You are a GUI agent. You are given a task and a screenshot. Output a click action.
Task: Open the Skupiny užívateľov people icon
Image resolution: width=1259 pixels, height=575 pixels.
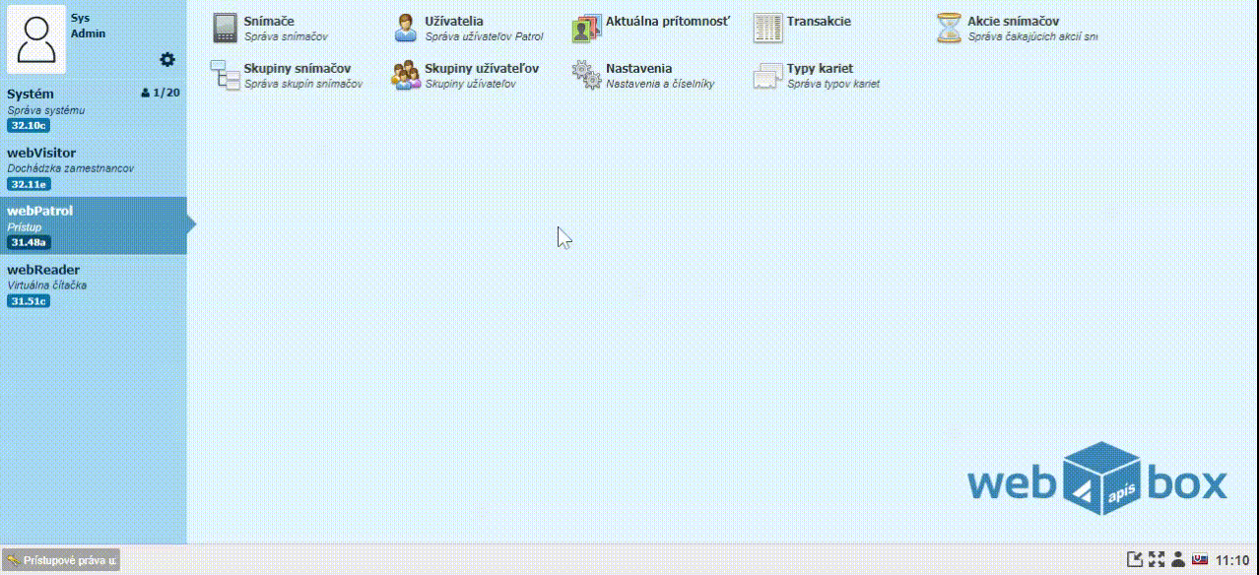click(406, 76)
